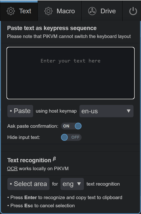The image size is (141, 214).
Task: Open the Drive menu tab
Action: (x=102, y=11)
